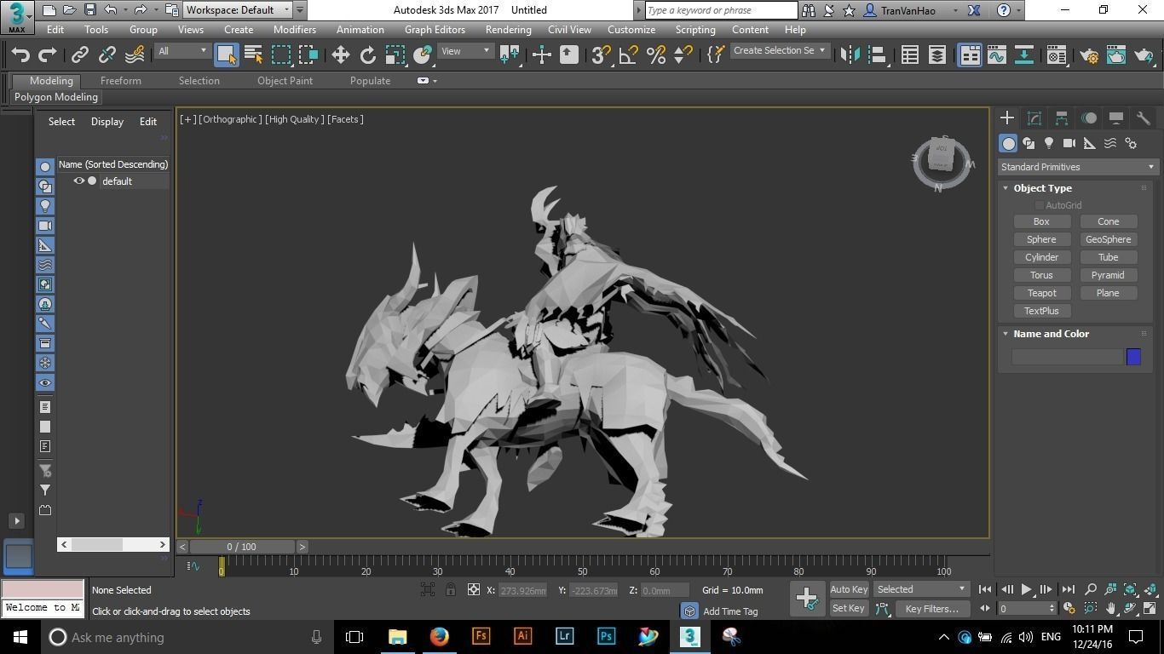1164x654 pixels.
Task: Open the Rendering menu
Action: (x=508, y=29)
